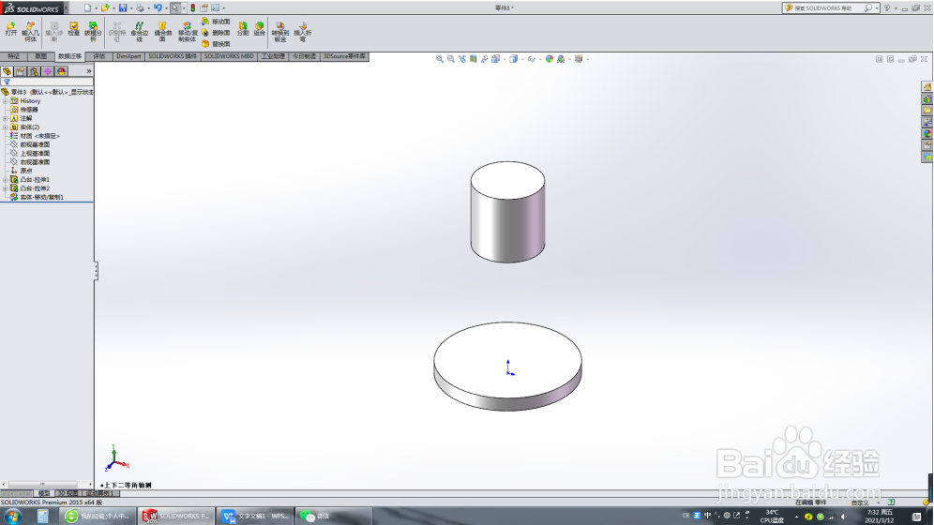Select the 缝合曲面 knit surface tool
Screen dimensions: 934x525
point(162,32)
